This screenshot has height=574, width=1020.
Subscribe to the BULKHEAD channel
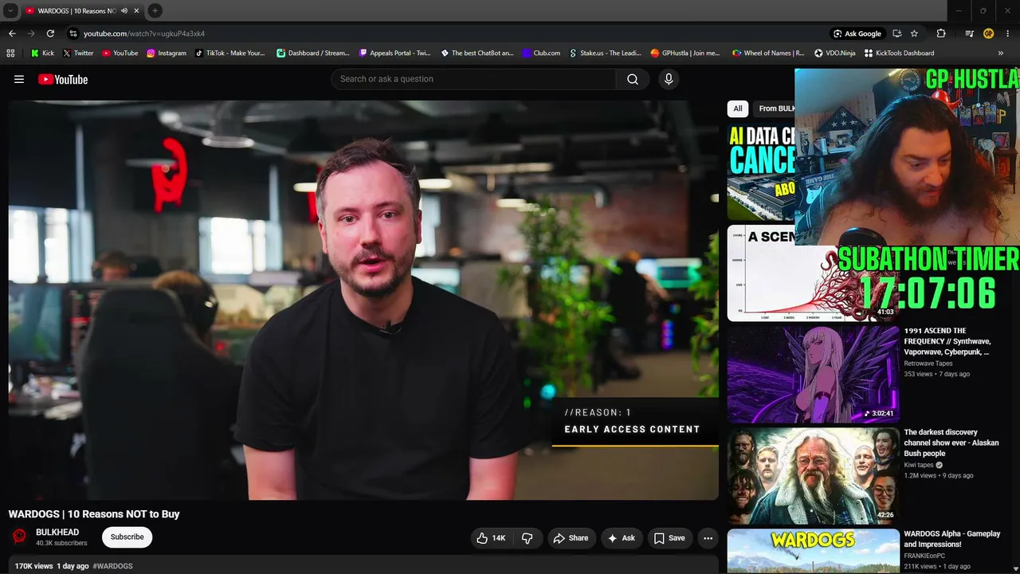point(127,537)
